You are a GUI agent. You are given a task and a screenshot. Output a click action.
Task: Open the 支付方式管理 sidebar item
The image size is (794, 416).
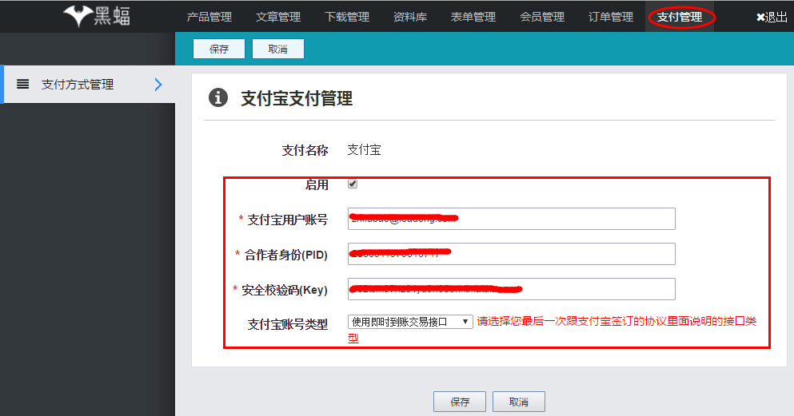[89, 85]
